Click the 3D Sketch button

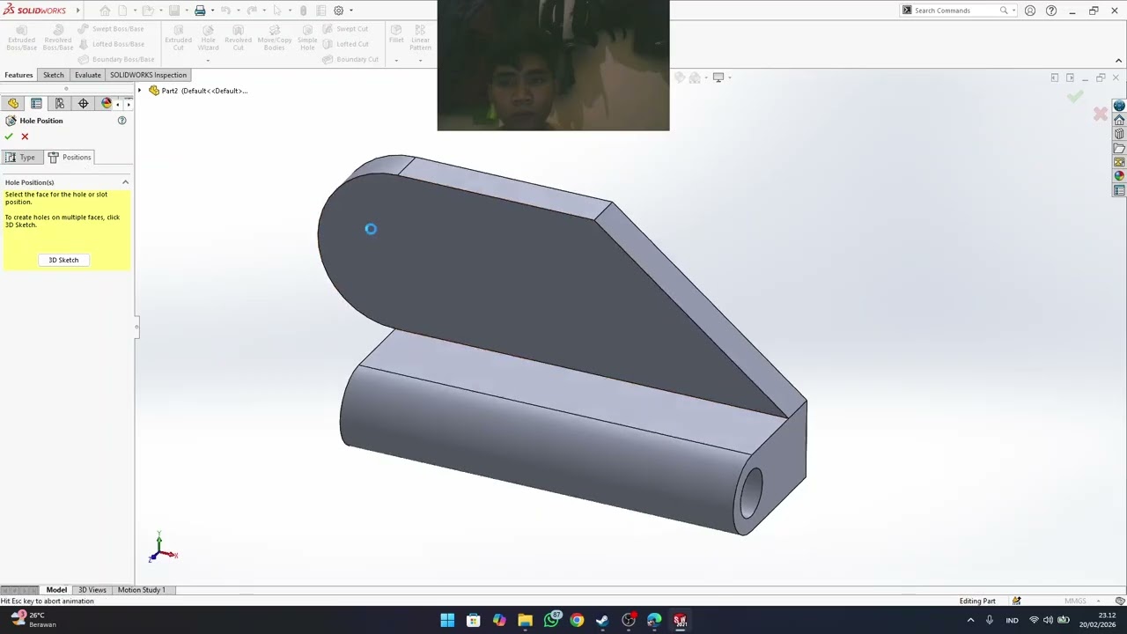click(63, 260)
